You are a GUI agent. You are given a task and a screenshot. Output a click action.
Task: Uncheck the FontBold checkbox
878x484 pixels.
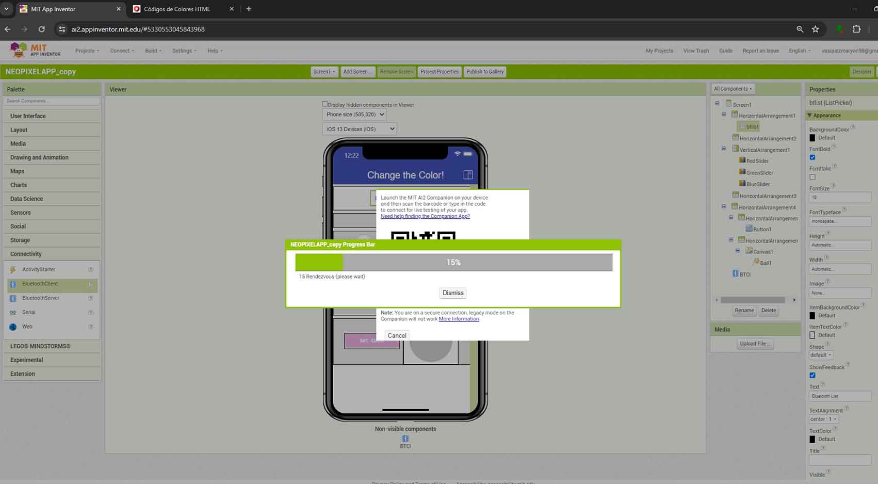812,157
